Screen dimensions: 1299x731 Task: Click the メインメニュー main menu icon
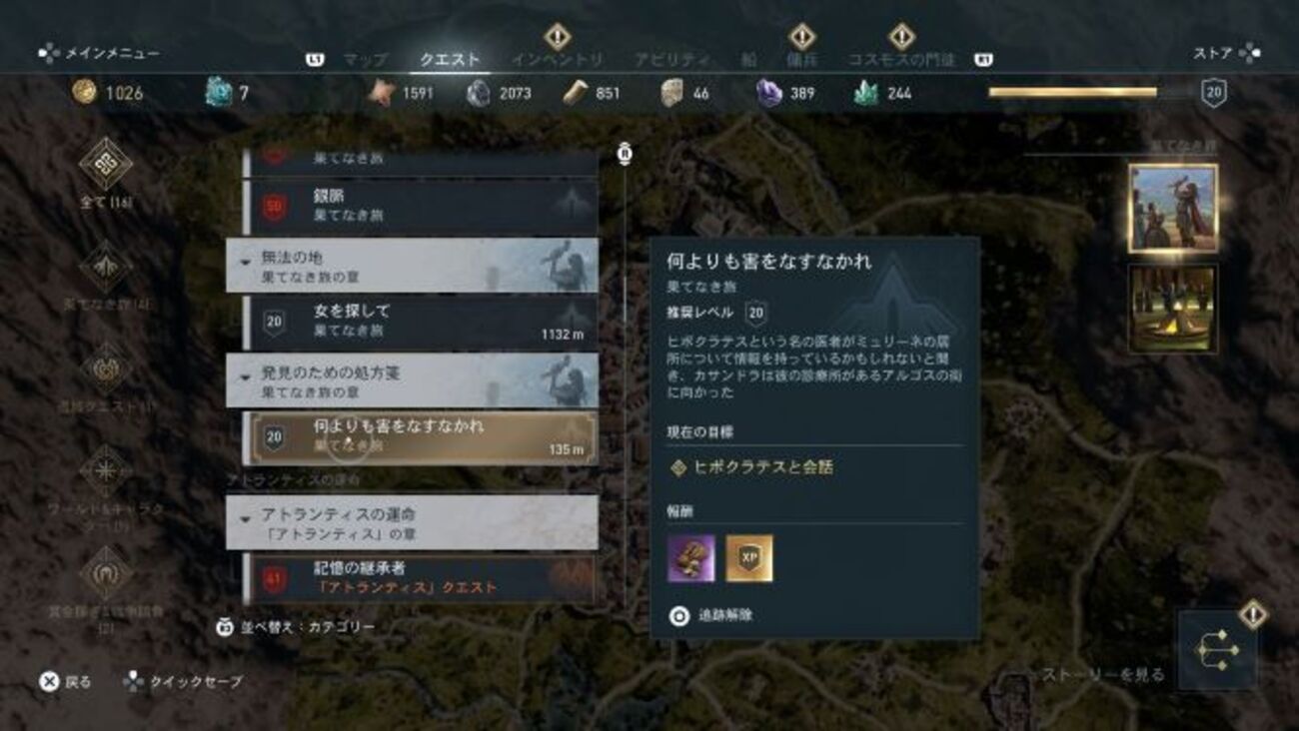49,53
